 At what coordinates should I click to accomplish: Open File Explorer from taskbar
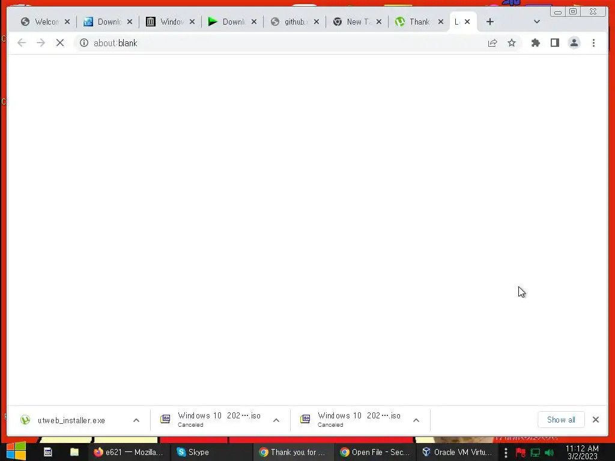click(x=74, y=452)
